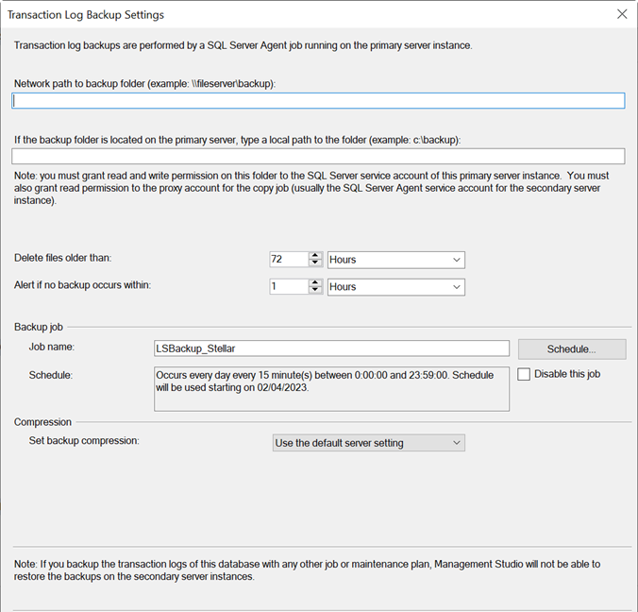Open the Schedule... button

point(572,349)
